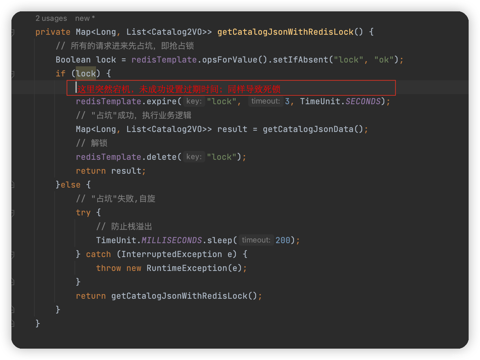Click the sleep method call
This screenshot has width=480, height=360.
click(220, 240)
